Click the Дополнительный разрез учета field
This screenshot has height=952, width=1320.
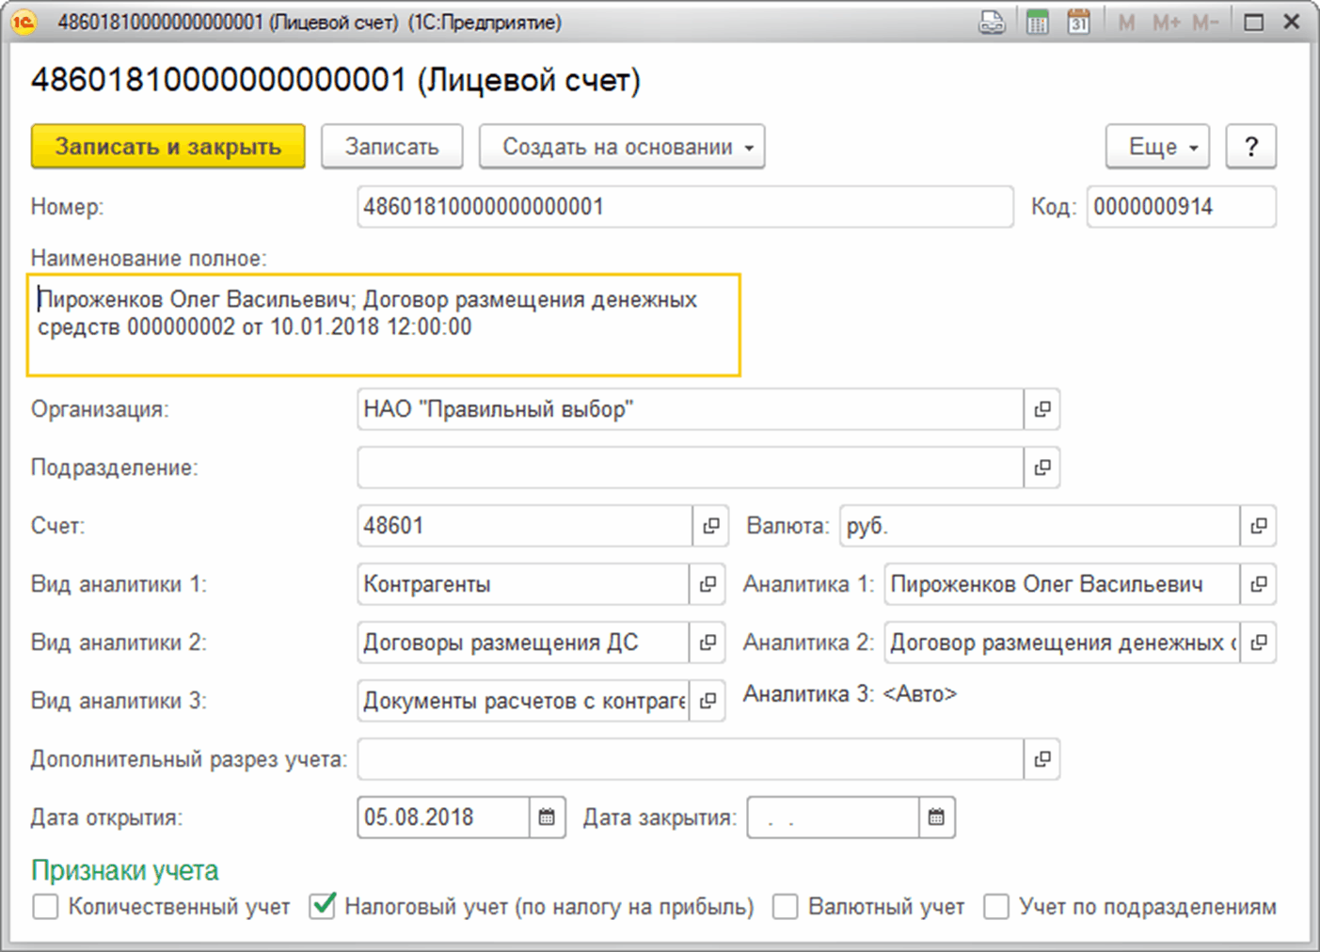point(691,759)
